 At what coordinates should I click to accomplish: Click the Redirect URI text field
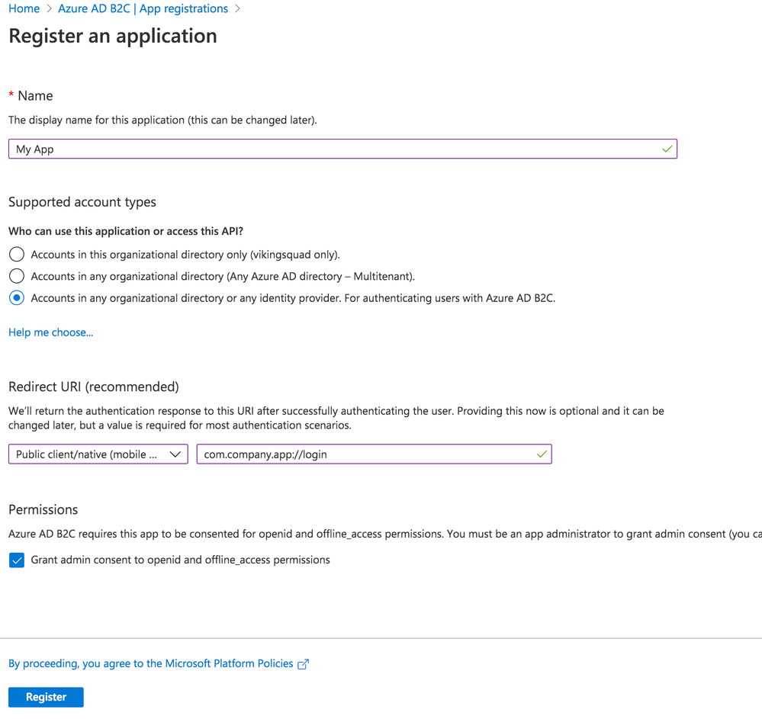tap(366, 454)
